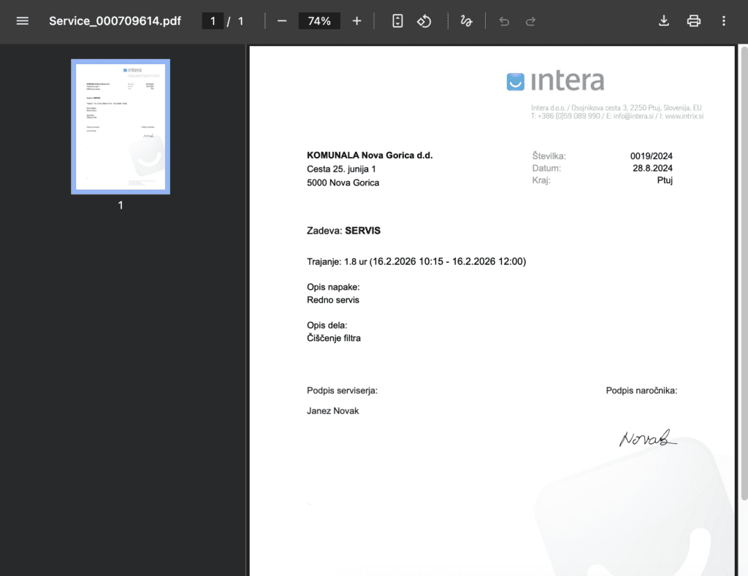
Task: Click the Service_000709614.pdf file title
Action: [x=115, y=21]
